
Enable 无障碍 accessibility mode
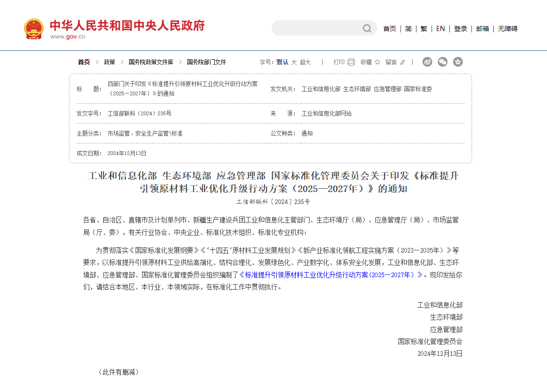click(508, 29)
